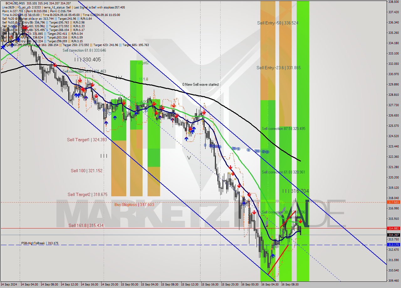Select the 'Buy Stoploss | 317.603' label

(x=134, y=205)
